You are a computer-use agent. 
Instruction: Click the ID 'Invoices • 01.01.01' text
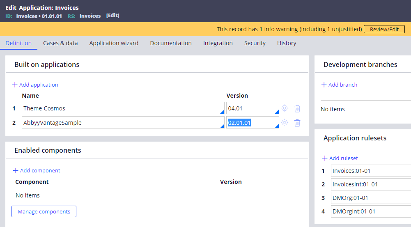(x=39, y=16)
